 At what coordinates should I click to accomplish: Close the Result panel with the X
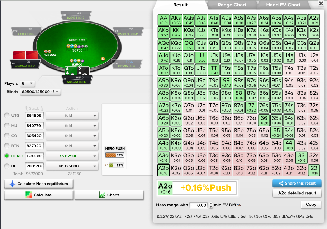click(321, 3)
